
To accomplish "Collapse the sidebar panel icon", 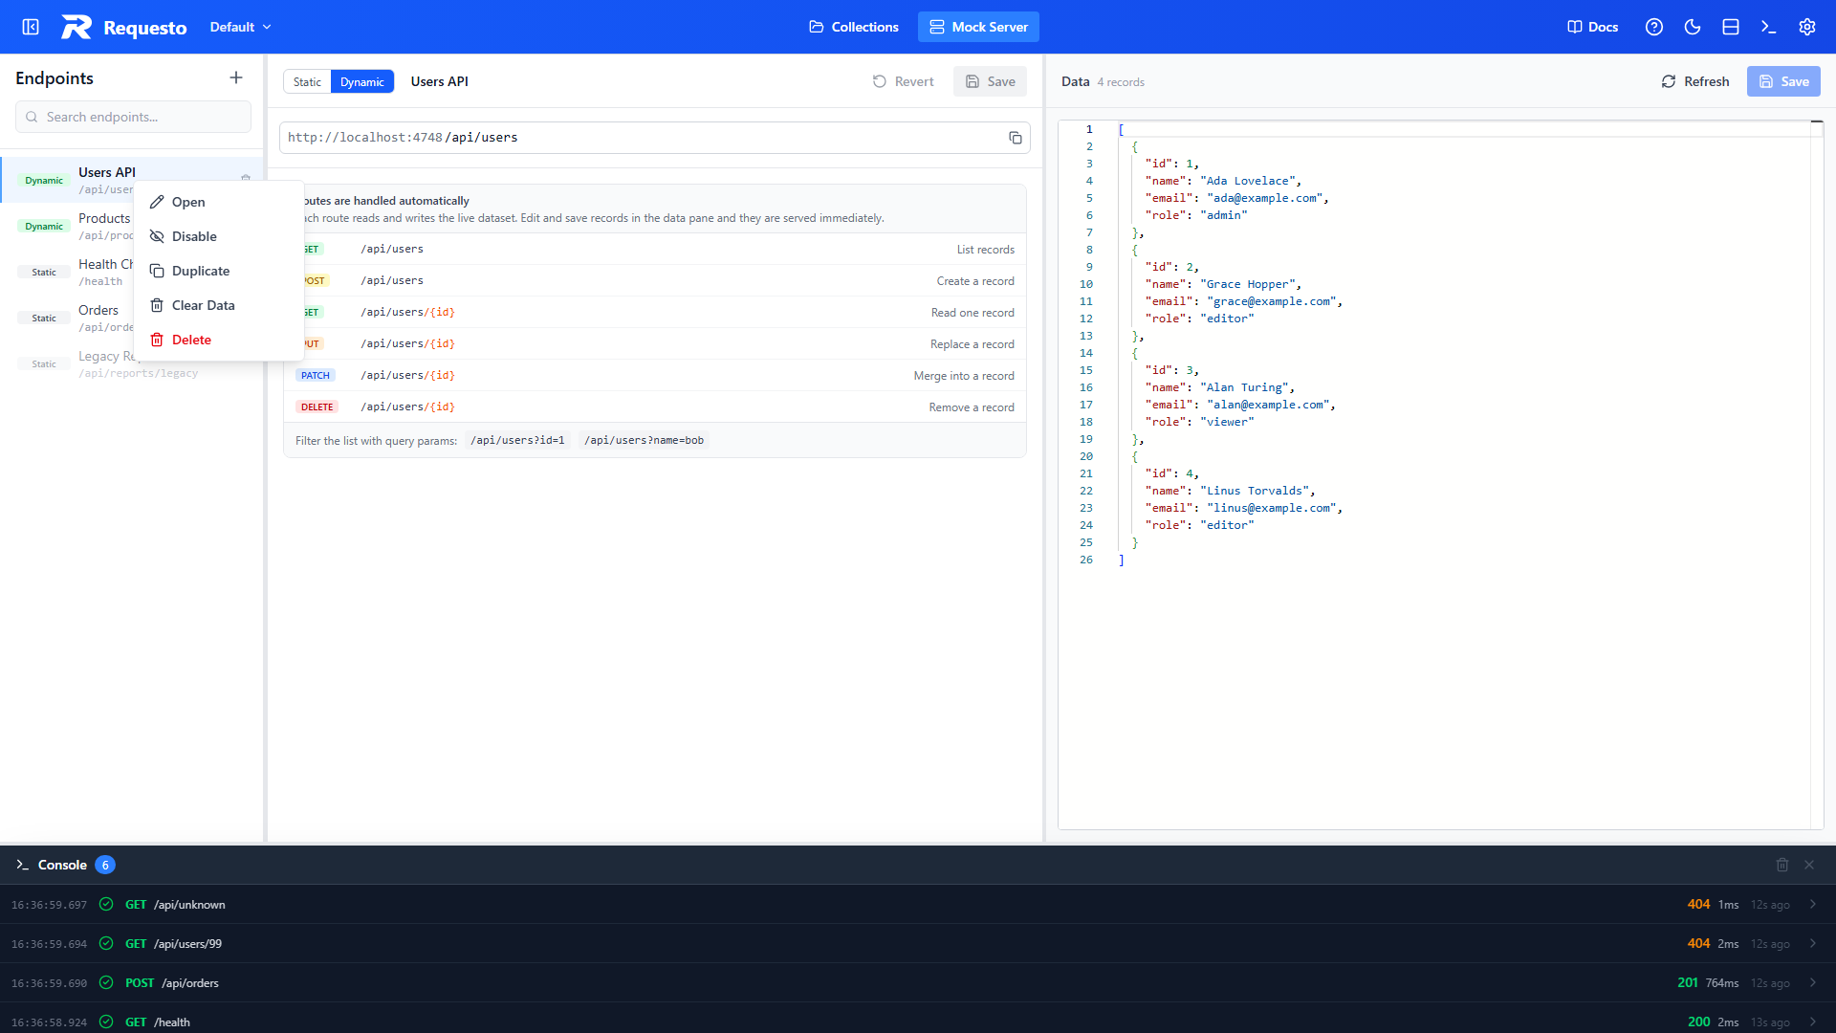I will (31, 27).
